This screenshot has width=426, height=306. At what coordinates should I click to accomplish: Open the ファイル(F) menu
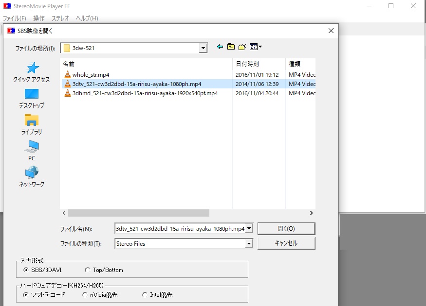(x=15, y=18)
